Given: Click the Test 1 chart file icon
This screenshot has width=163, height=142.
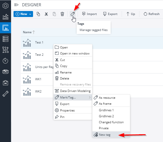Looking at the screenshot, I should pyautogui.click(x=27, y=43).
